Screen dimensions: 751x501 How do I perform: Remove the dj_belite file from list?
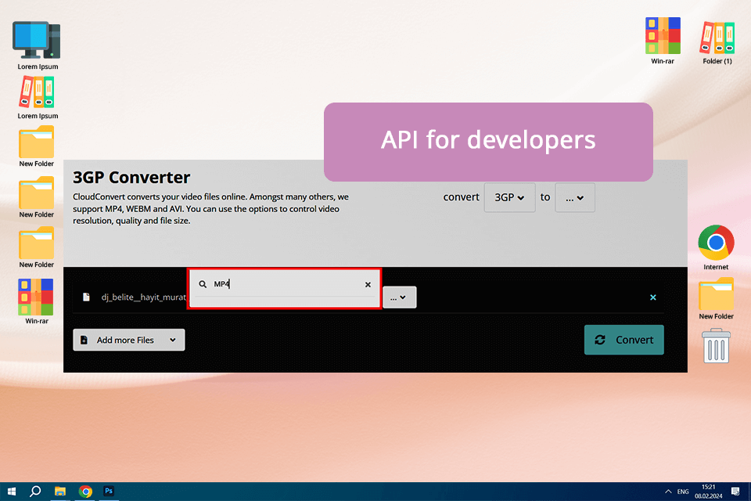pos(652,297)
